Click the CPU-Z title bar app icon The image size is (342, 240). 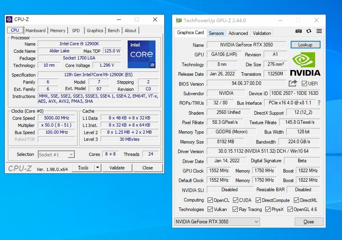pos(9,19)
